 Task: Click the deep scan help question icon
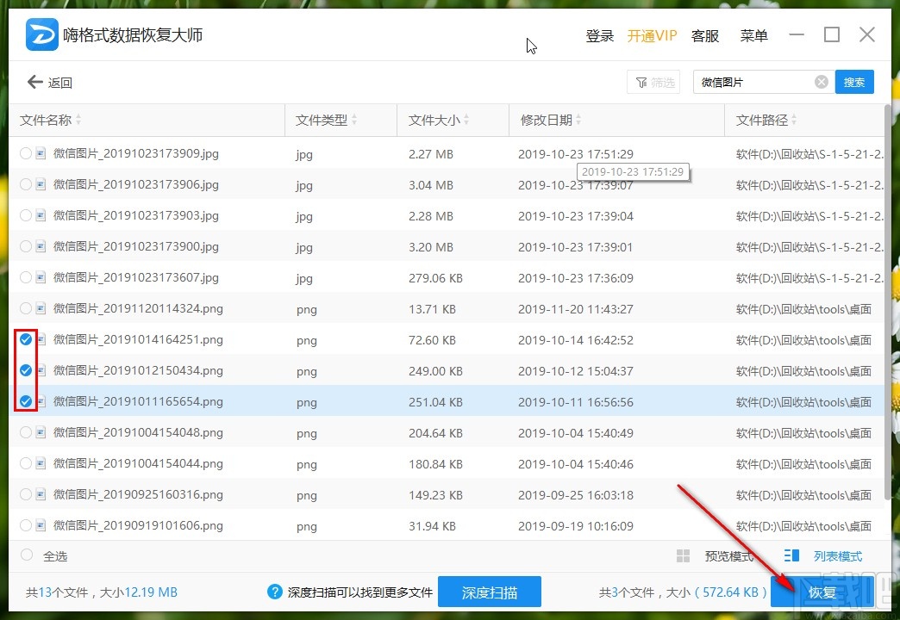(x=273, y=592)
